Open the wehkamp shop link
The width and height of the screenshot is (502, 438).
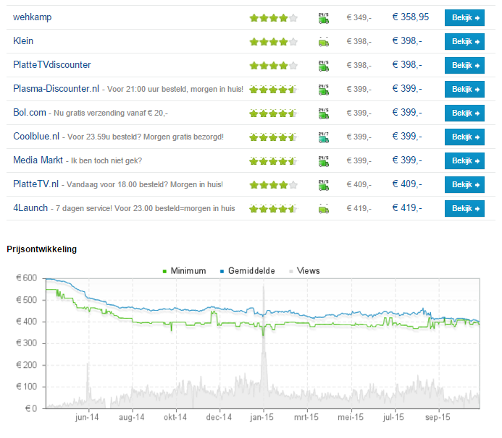[x=32, y=17]
